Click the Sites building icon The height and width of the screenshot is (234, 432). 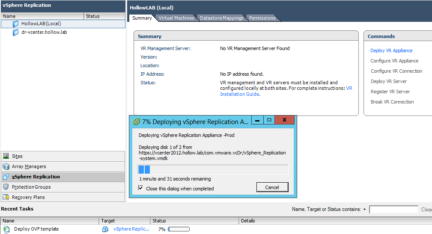click(6, 156)
